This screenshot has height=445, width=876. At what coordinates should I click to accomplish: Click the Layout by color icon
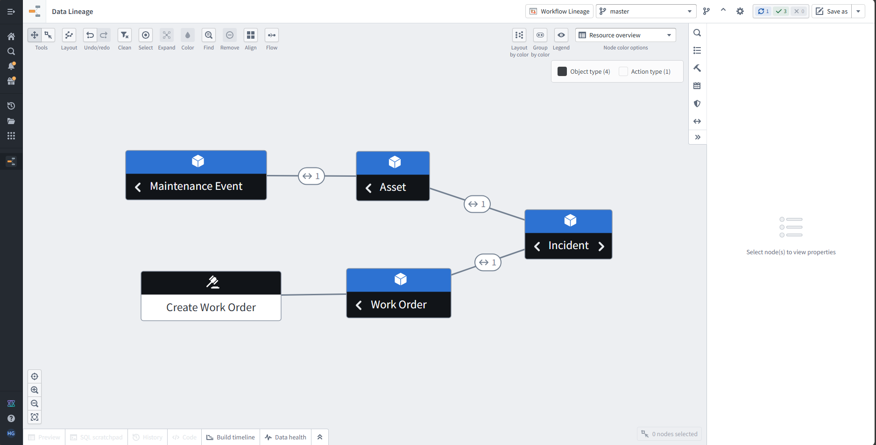519,35
